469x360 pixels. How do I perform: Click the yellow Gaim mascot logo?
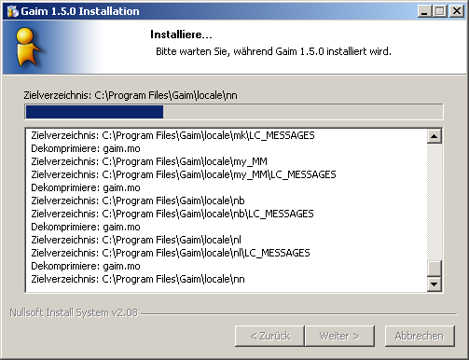click(x=28, y=47)
